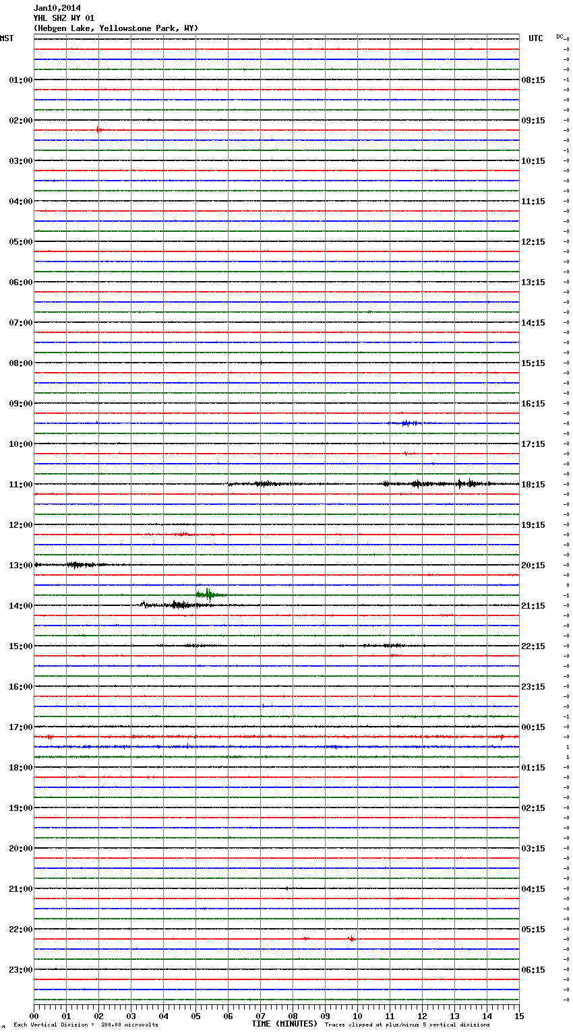This screenshot has width=573, height=1034.
Task: Select the 09:00 MST hour label
Action: [x=21, y=404]
